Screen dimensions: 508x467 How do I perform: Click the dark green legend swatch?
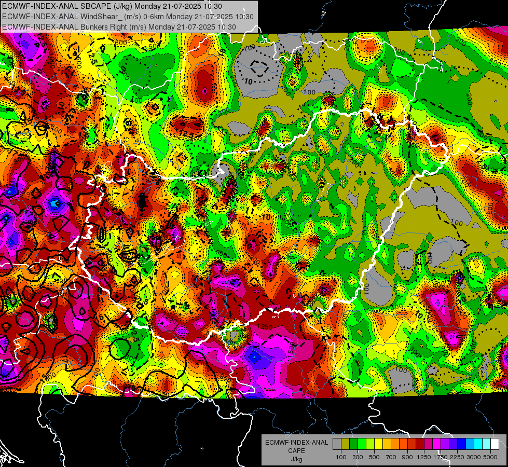[353, 444]
